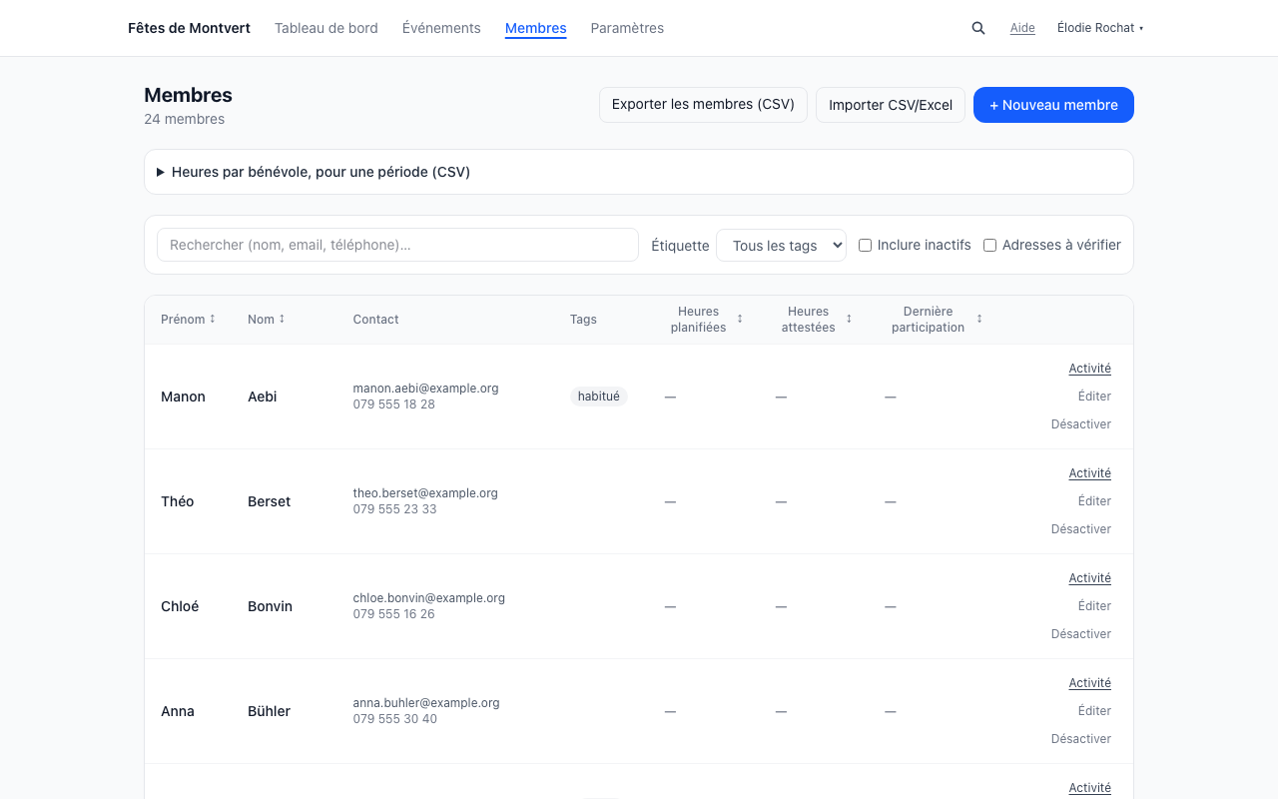This screenshot has height=799, width=1278.
Task: Go to Tableau de bord
Action: click(x=326, y=28)
